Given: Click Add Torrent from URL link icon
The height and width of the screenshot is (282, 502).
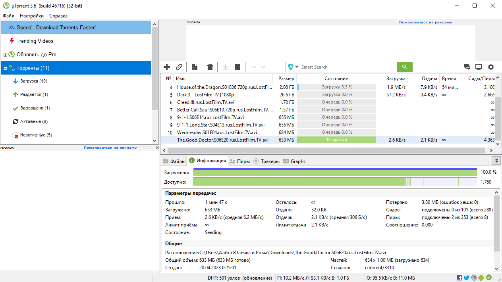Looking at the screenshot, I should (179, 67).
